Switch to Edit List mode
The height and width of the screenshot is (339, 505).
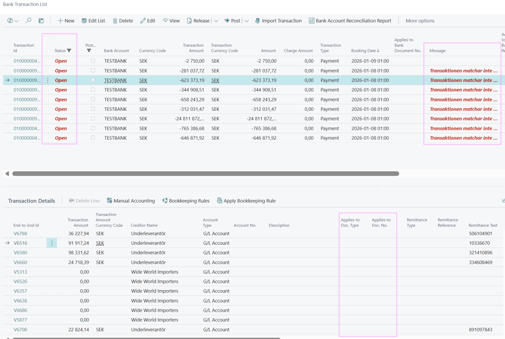[x=93, y=20]
